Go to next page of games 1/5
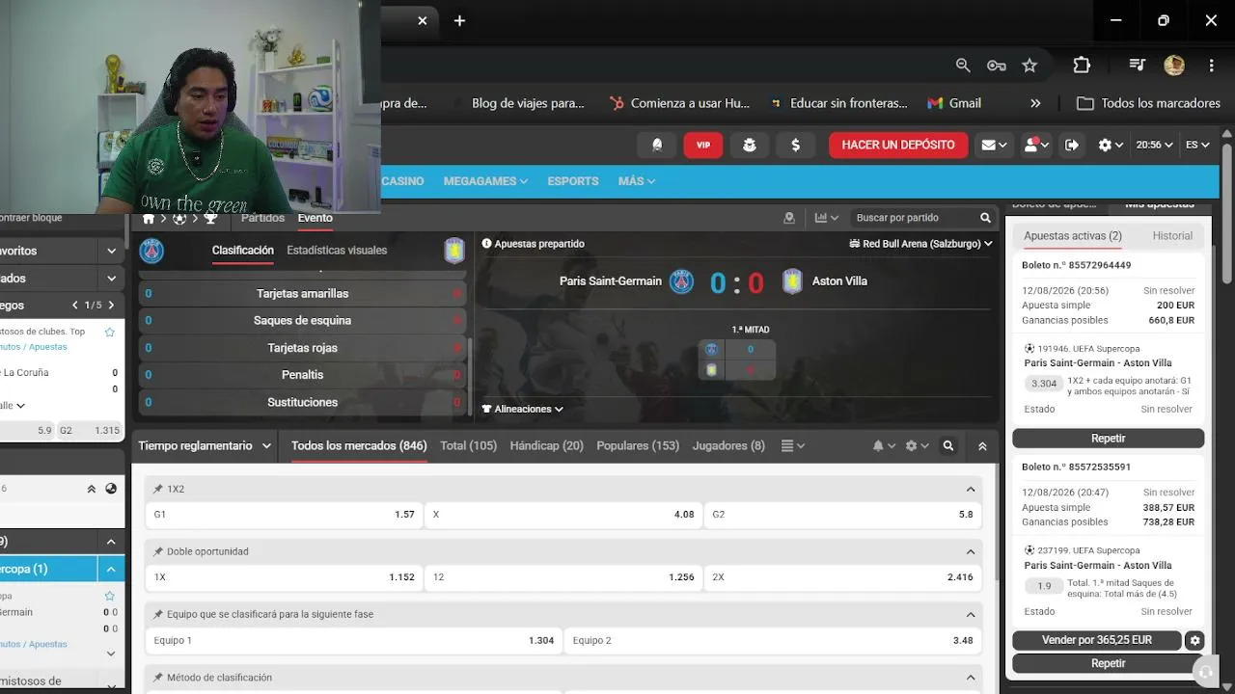1235x694 pixels. click(111, 305)
